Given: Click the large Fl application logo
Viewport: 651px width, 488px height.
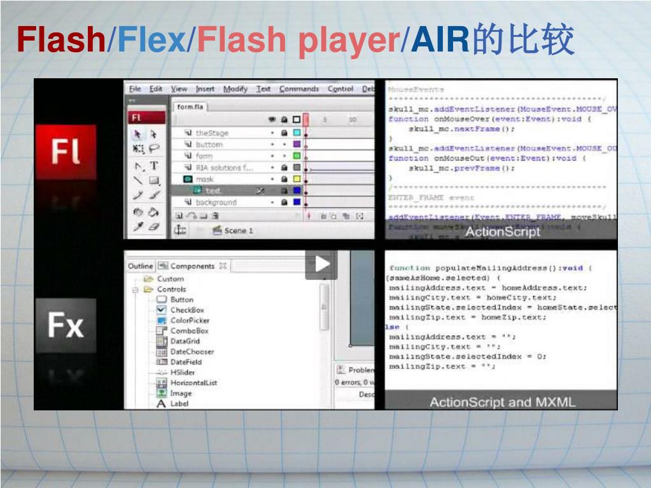Looking at the screenshot, I should pyautogui.click(x=66, y=152).
